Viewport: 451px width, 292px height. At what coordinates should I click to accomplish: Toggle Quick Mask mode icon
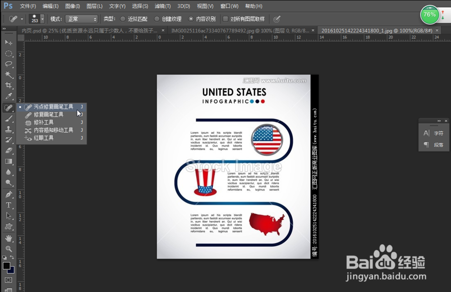[x=8, y=280]
